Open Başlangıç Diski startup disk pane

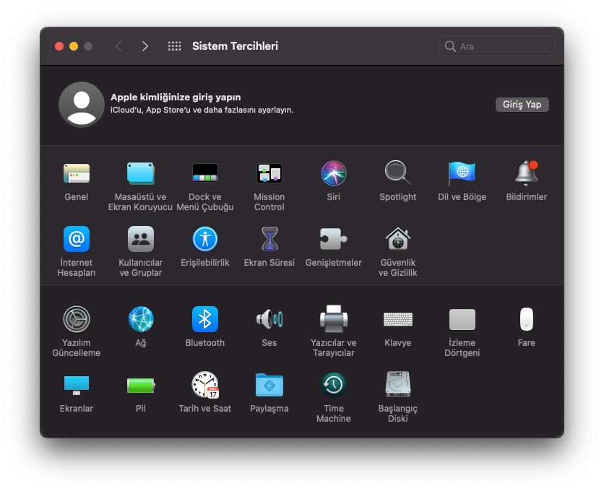398,384
